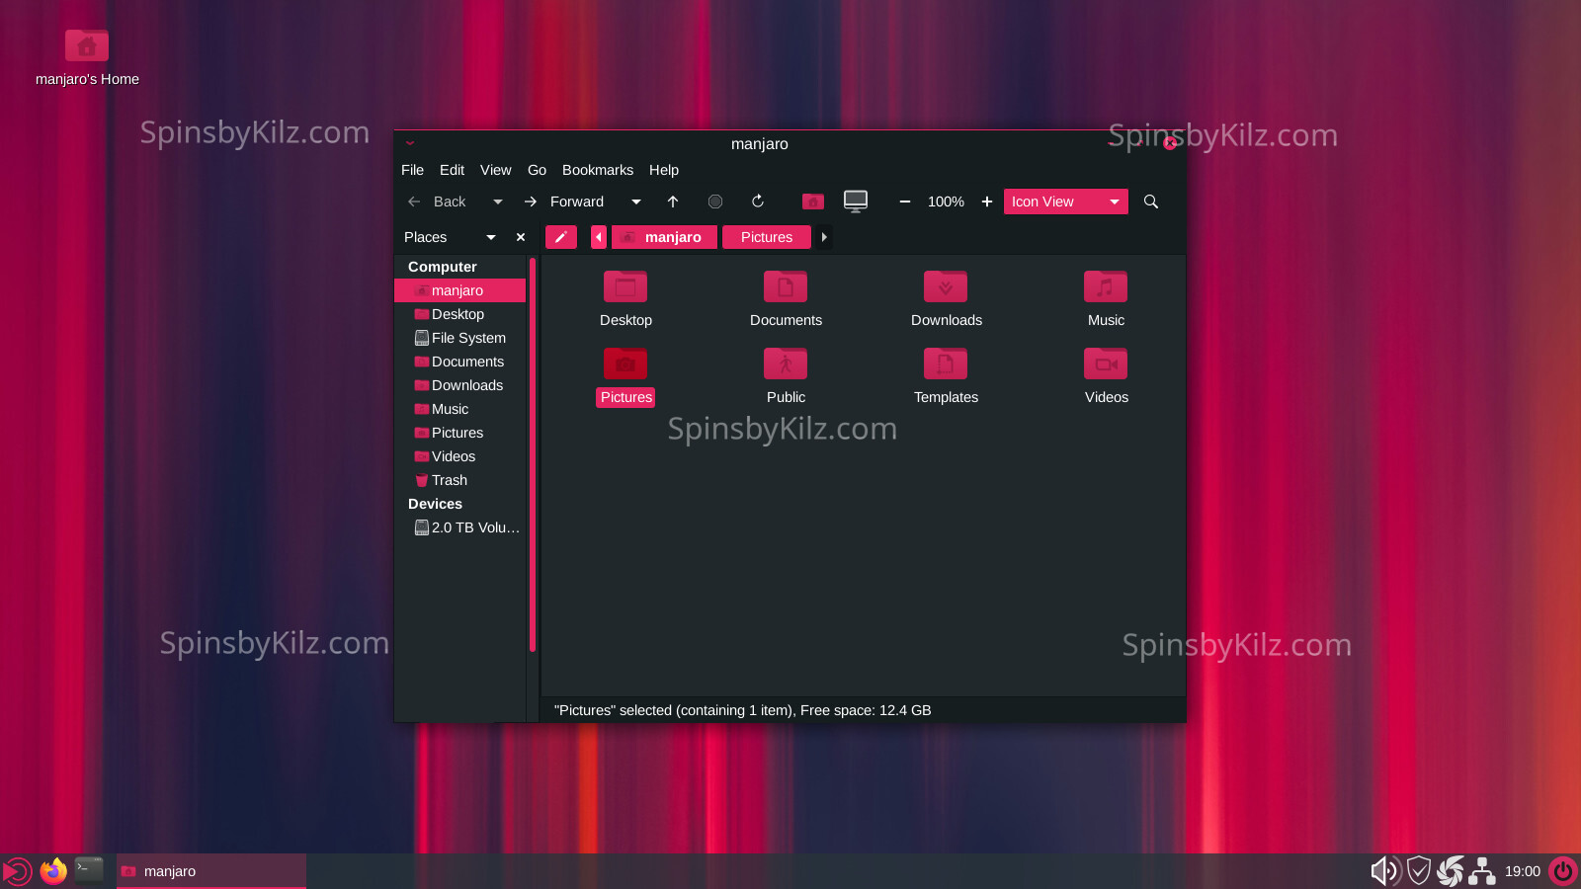
Task: Zoom in with the plus icon
Action: (x=986, y=202)
